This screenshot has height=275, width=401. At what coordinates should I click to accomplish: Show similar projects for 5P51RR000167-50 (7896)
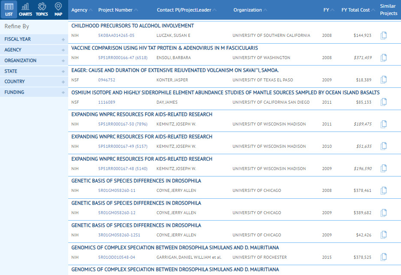click(383, 124)
